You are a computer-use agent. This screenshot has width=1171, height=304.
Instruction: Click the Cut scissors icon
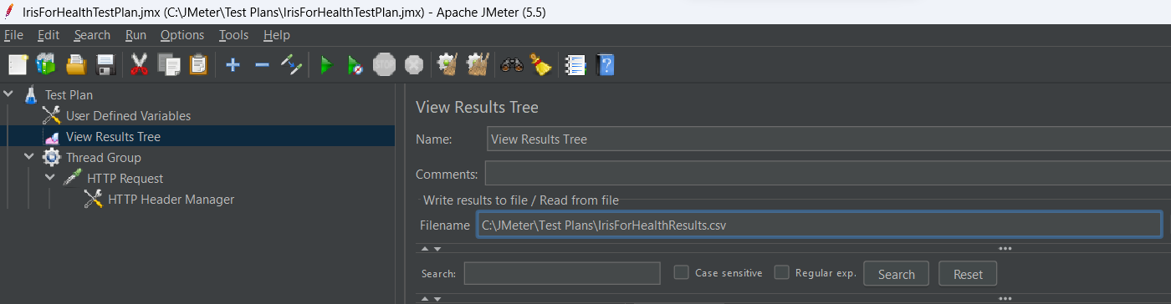[139, 64]
